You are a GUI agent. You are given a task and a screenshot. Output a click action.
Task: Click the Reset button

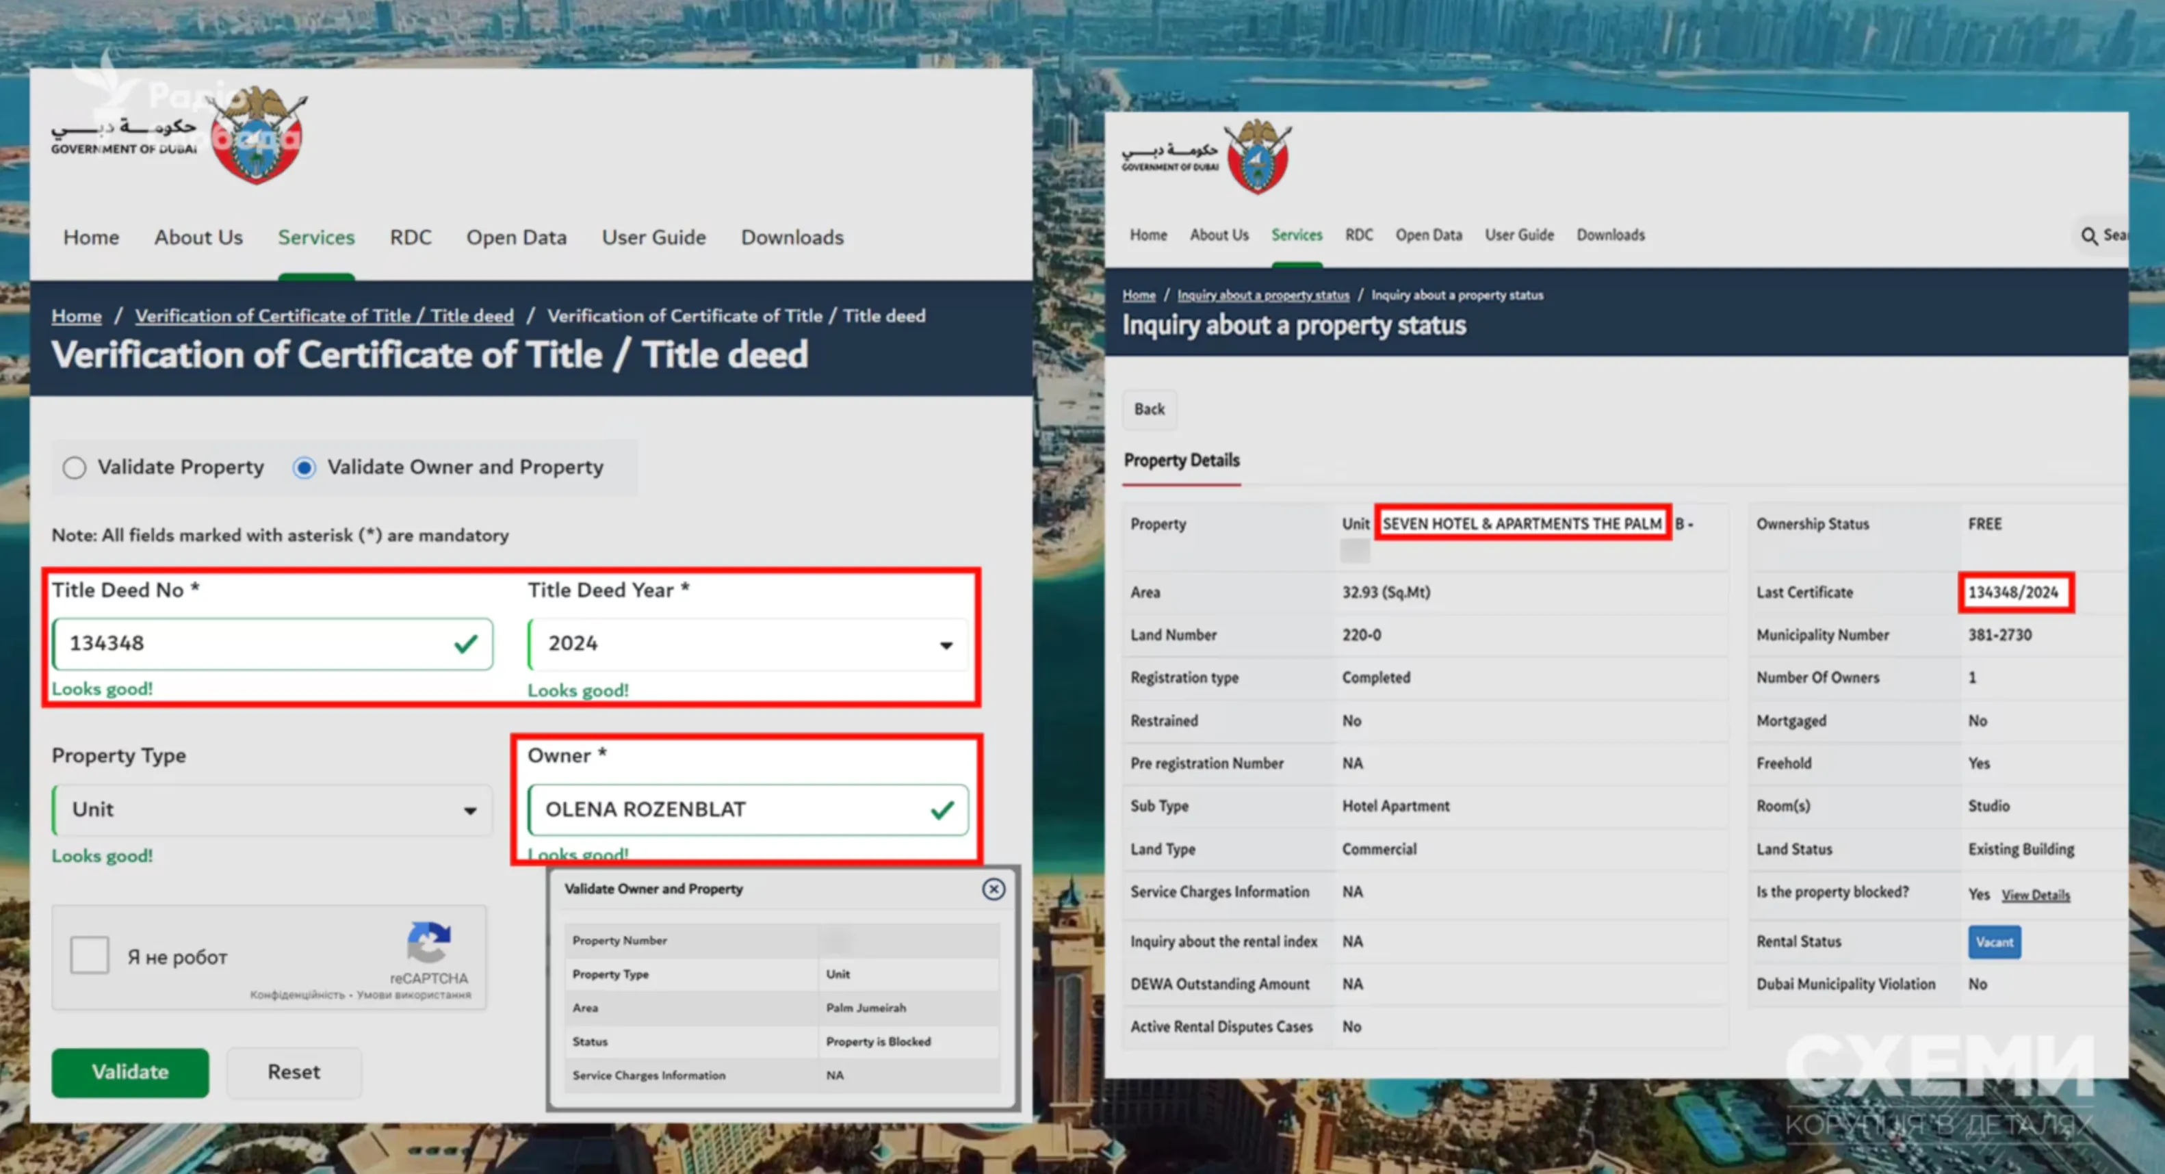(x=294, y=1071)
